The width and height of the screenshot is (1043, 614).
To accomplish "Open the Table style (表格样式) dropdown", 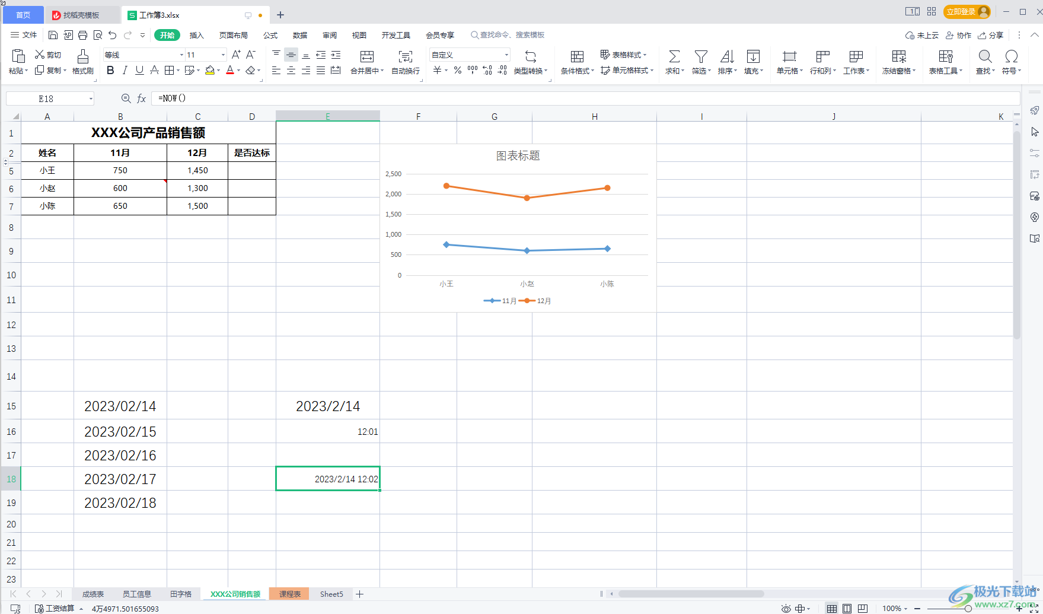I will [623, 55].
